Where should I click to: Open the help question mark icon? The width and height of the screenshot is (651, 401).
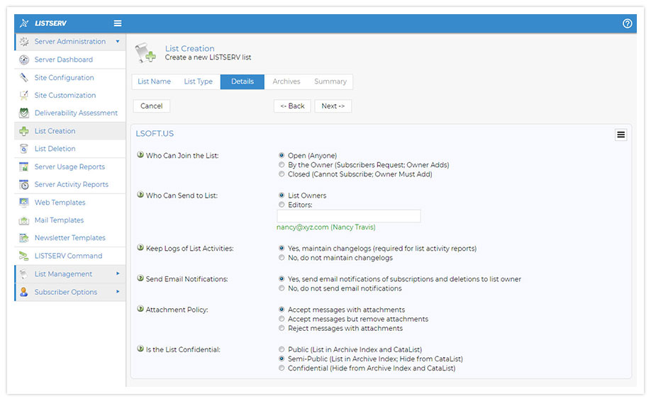point(627,23)
